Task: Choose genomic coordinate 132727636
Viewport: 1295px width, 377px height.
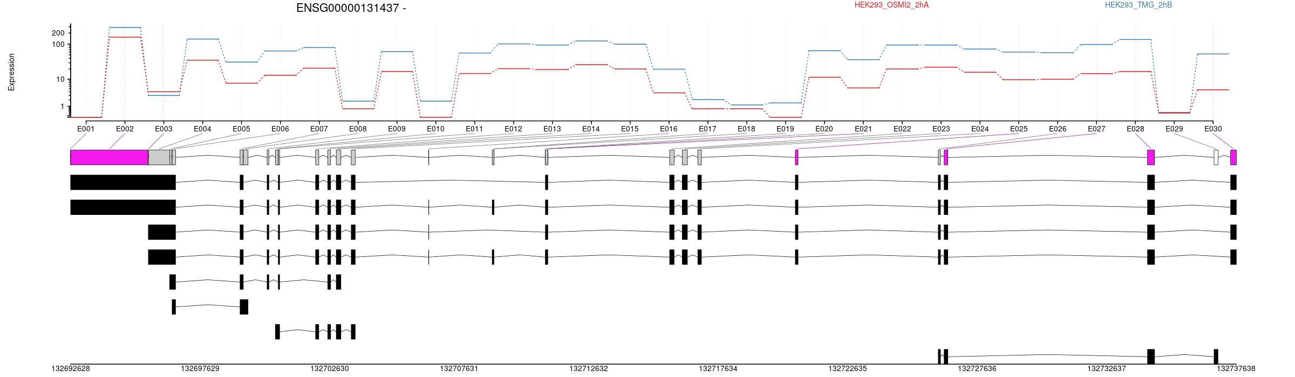Action: 977,369
